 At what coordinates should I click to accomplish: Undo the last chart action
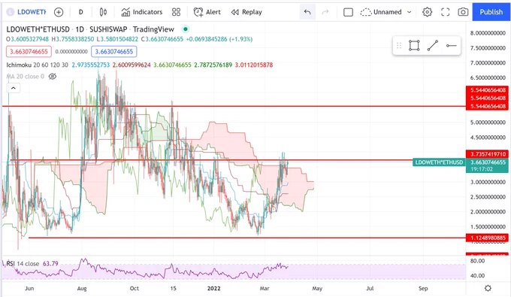[307, 12]
